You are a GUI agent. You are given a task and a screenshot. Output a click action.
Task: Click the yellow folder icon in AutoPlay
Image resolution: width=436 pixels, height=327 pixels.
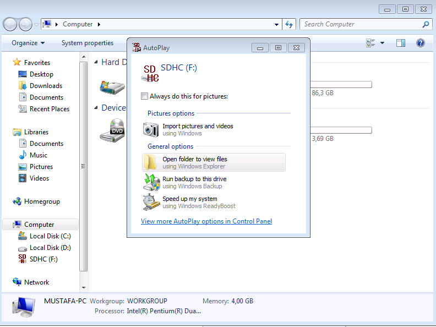tap(150, 162)
